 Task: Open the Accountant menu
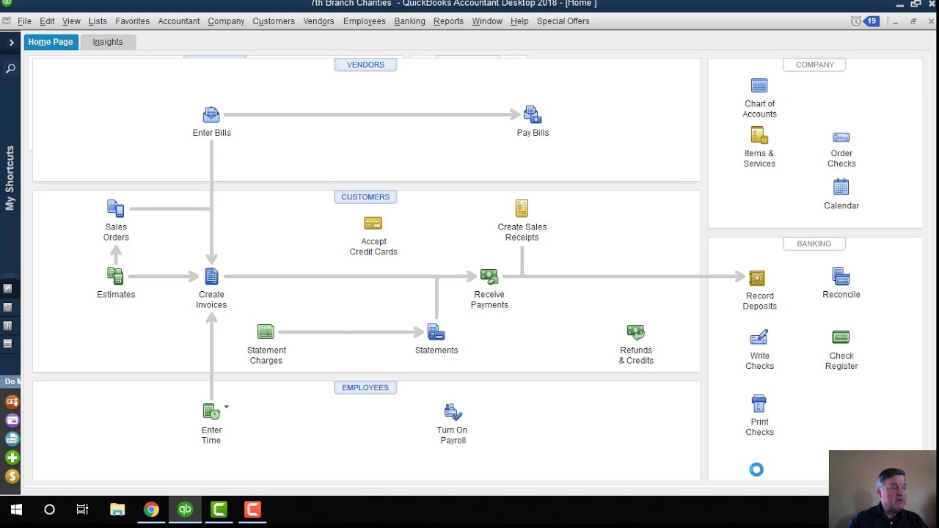click(179, 21)
